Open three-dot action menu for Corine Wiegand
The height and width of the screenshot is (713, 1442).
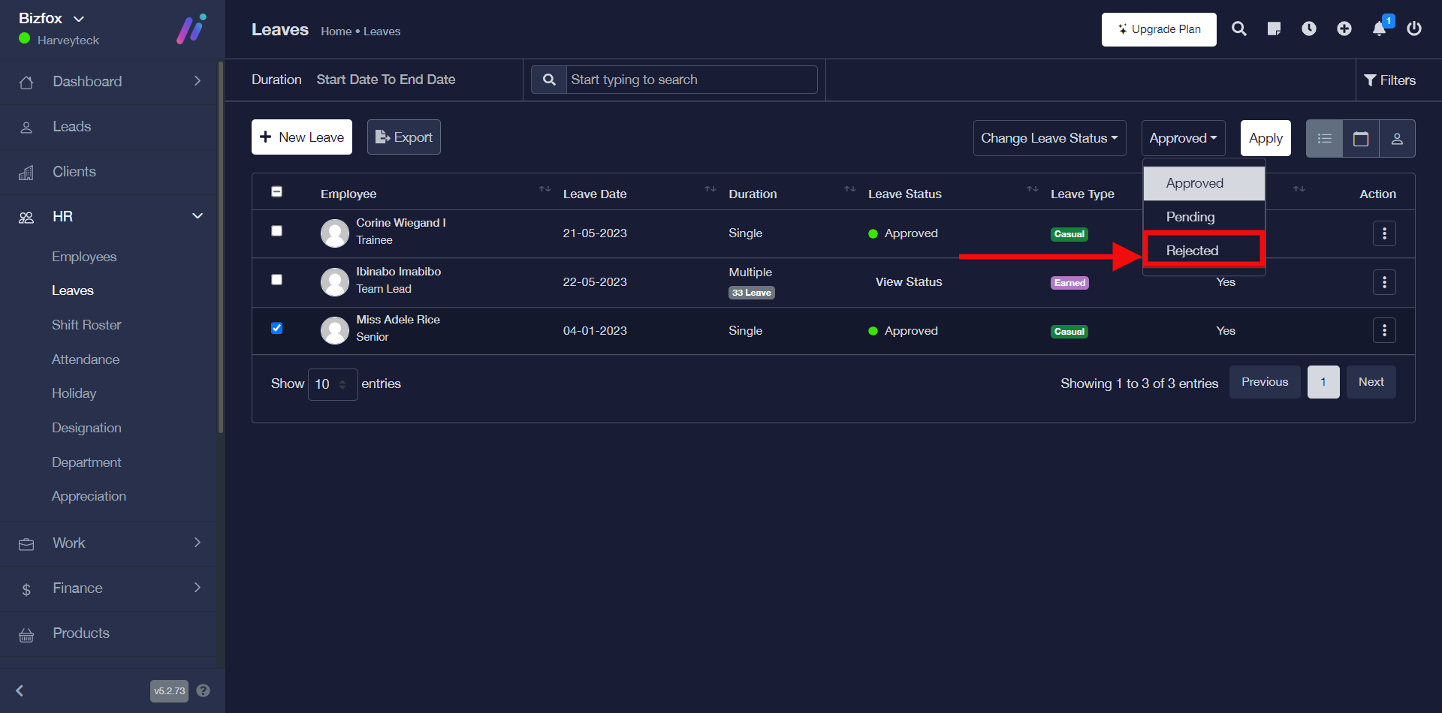pos(1383,233)
